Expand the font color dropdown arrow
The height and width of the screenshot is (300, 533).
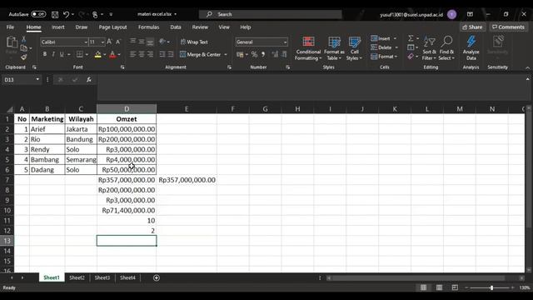(119, 54)
